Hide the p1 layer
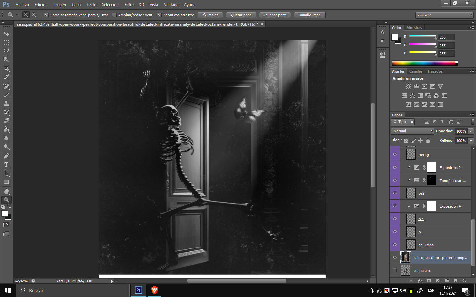Viewport: 476px width, 297px height. 395,232
